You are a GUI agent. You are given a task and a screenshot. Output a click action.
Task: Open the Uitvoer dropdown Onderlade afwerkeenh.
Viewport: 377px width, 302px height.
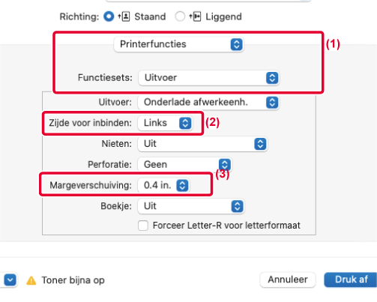coord(208,102)
